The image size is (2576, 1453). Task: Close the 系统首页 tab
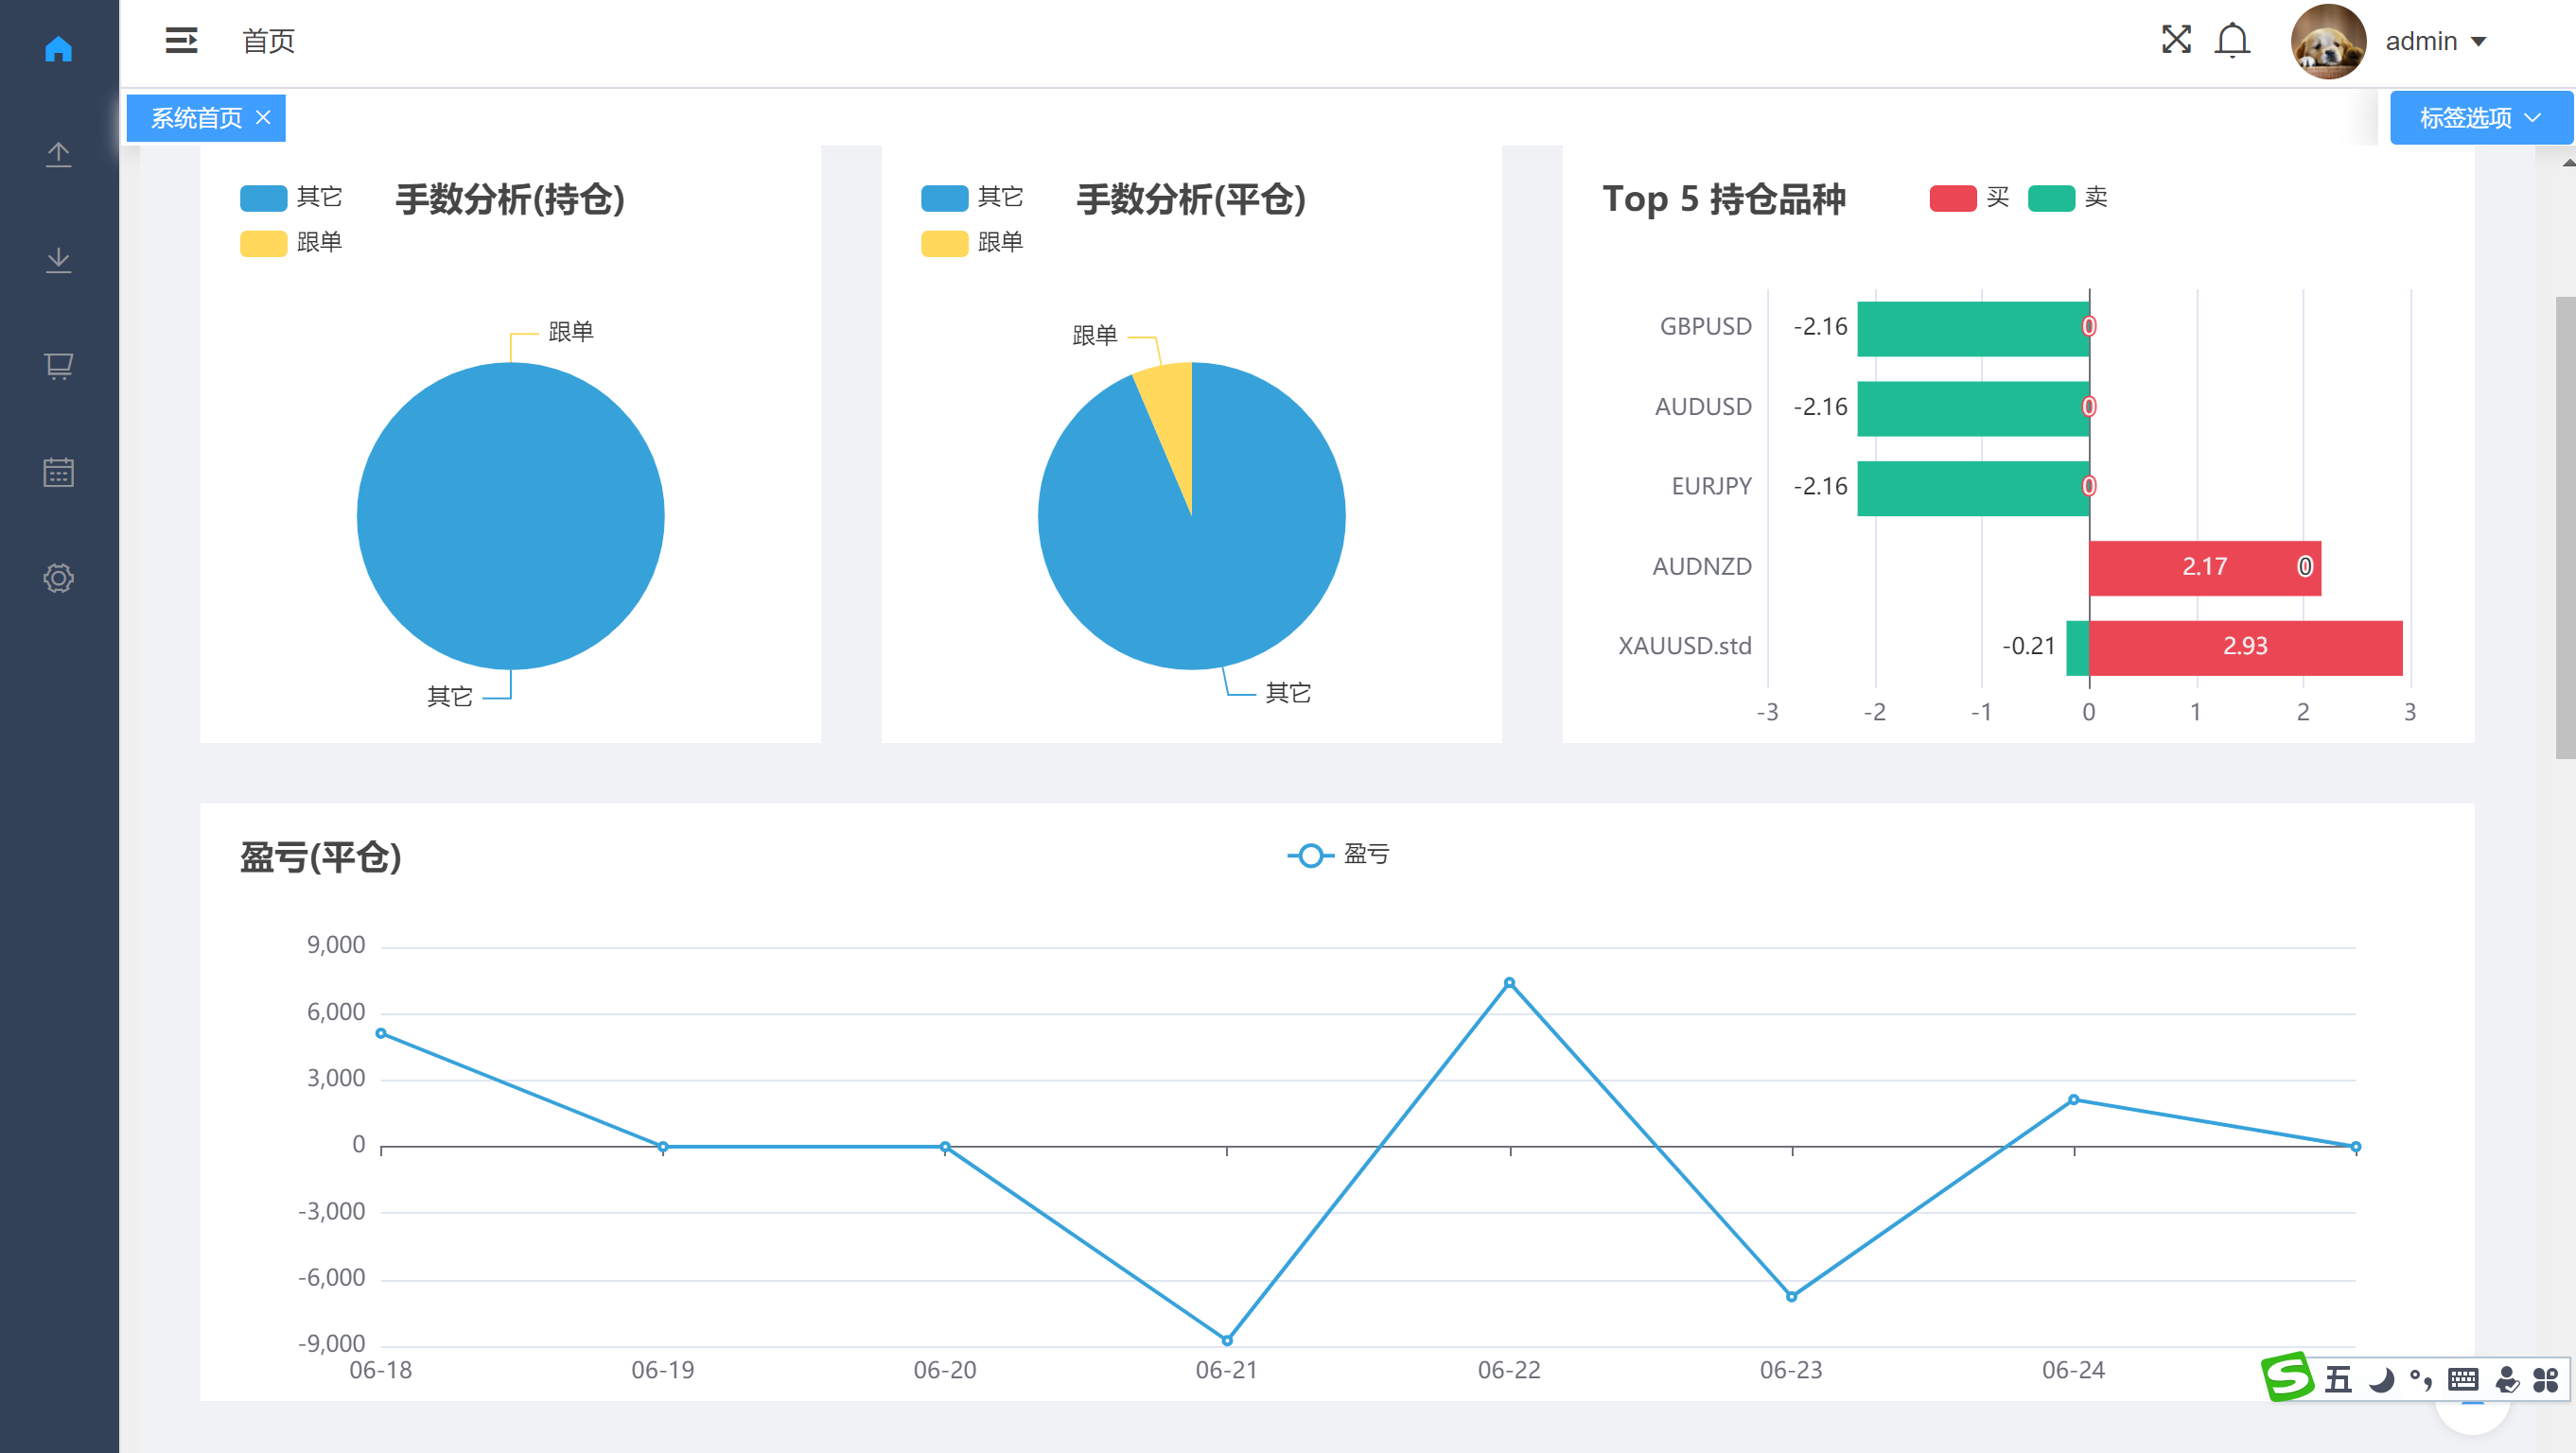point(263,117)
